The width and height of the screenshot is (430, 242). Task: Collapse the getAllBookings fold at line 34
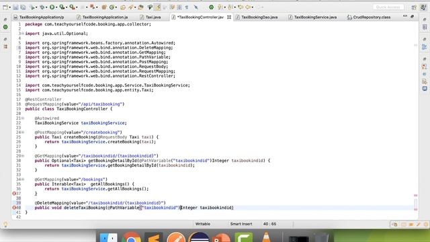(x=23, y=179)
